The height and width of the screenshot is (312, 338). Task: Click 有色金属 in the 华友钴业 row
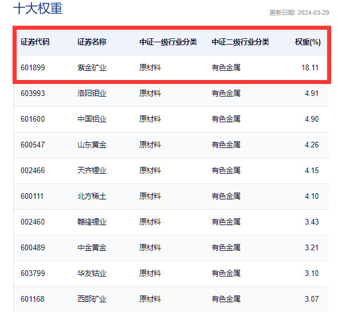[x=226, y=273]
